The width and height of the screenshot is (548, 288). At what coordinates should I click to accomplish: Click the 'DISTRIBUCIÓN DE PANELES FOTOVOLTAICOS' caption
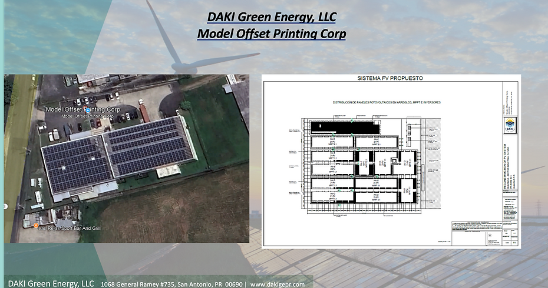387,102
